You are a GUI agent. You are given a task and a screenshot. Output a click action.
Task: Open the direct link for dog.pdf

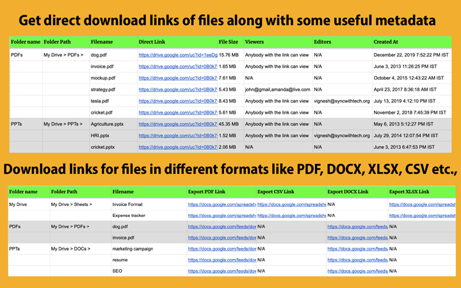click(x=178, y=55)
